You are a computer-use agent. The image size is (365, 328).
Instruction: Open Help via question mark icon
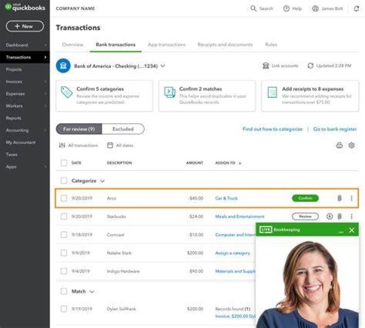[286, 9]
